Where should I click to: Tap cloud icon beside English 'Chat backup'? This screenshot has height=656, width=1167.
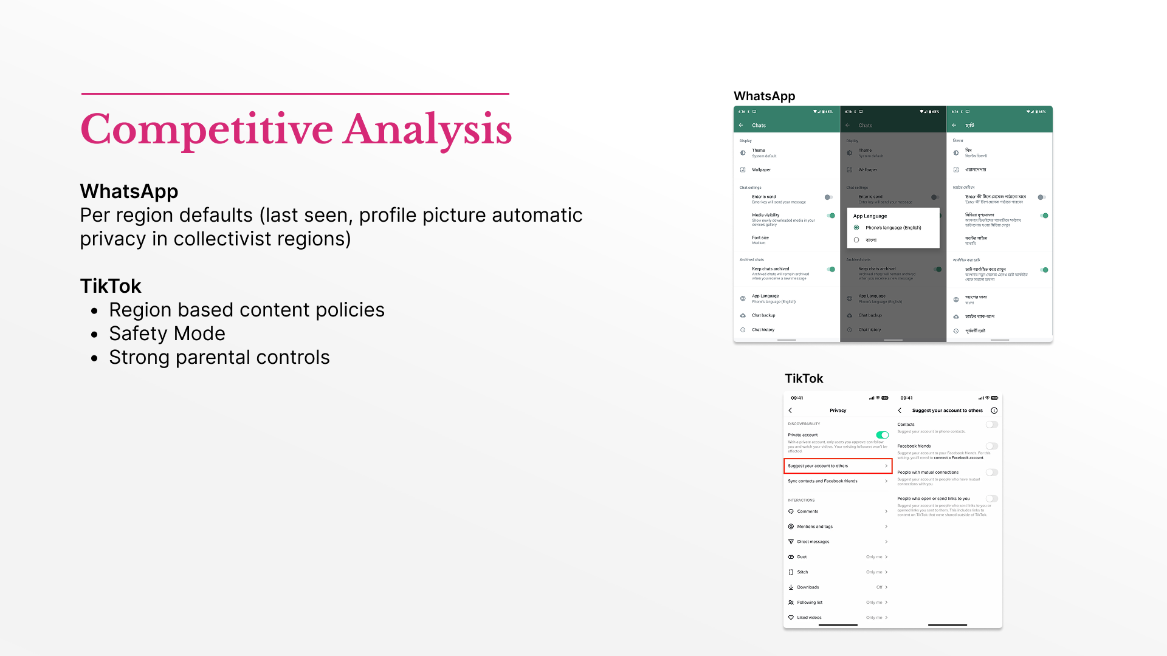743,315
